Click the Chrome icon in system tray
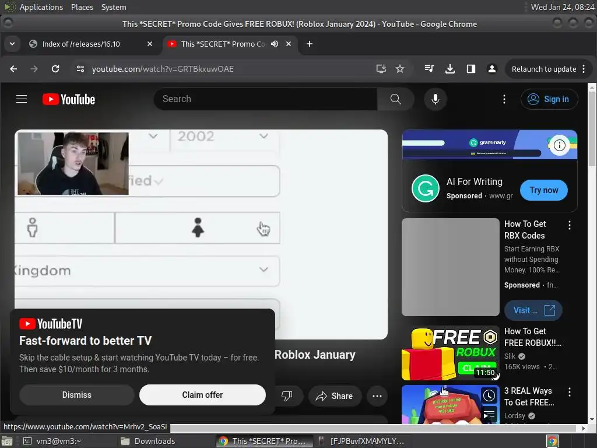Screen dimensions: 597x448 [553, 441]
